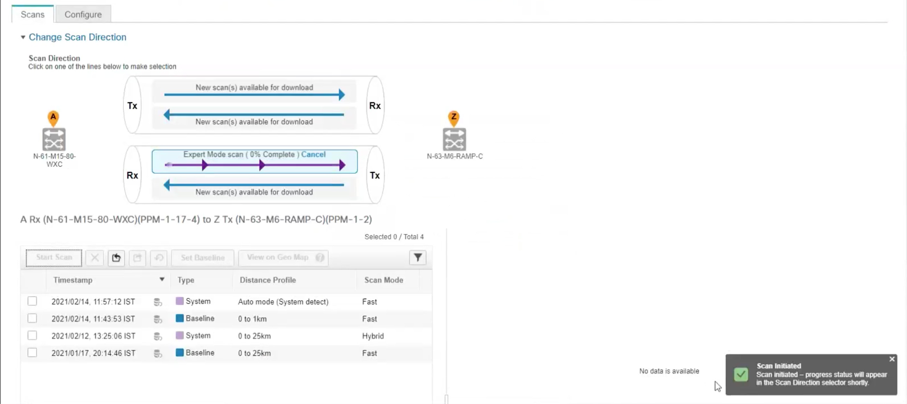This screenshot has width=907, height=404.
Task: Click the delete X icon in toolbar
Action: (x=95, y=258)
